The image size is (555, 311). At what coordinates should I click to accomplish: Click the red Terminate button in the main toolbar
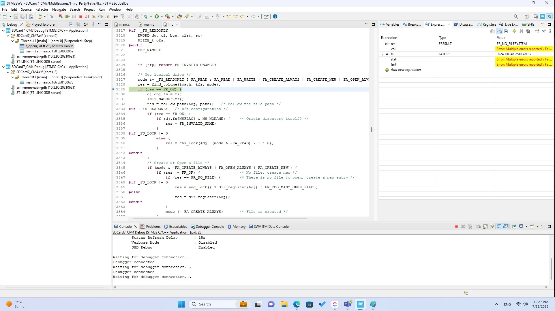81,16
